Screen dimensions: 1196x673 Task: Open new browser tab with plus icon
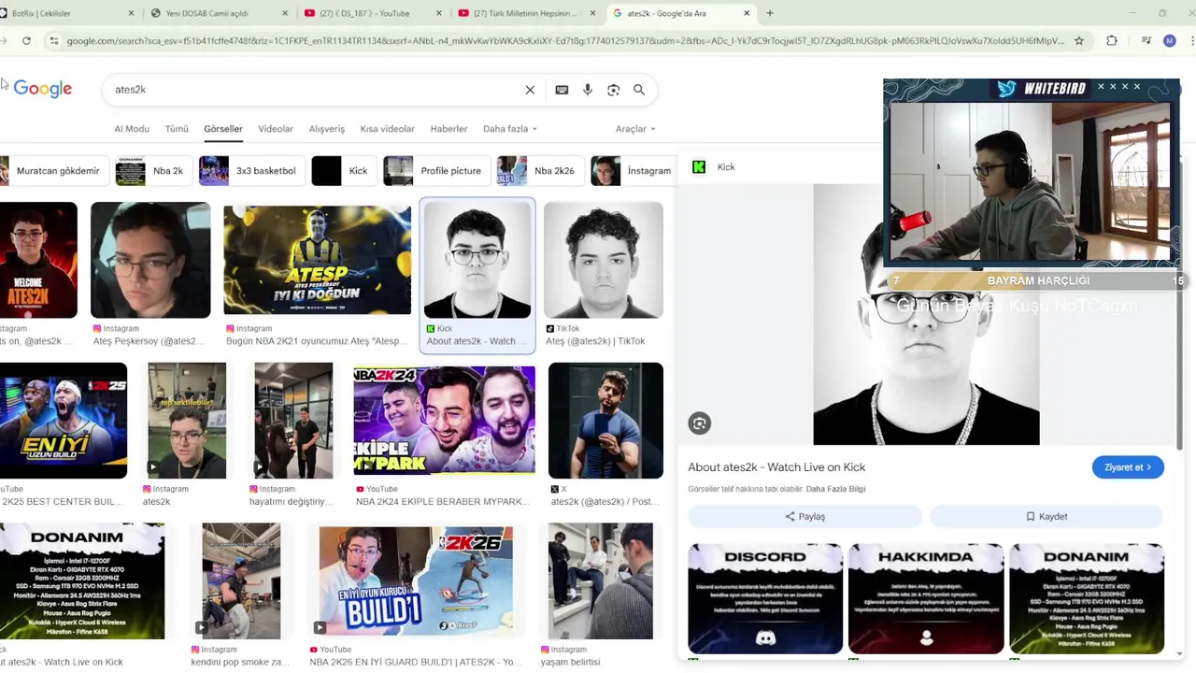[x=770, y=13]
